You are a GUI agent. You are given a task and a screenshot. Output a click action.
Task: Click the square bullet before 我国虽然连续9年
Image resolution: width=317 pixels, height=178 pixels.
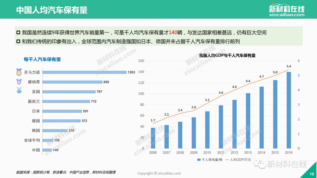point(18,32)
